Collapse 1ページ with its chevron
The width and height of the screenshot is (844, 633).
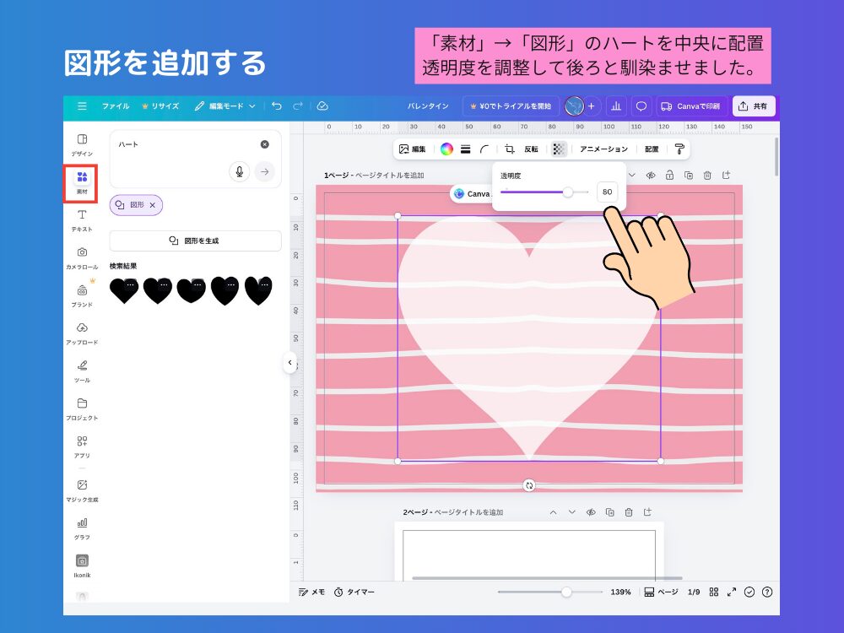[x=632, y=175]
